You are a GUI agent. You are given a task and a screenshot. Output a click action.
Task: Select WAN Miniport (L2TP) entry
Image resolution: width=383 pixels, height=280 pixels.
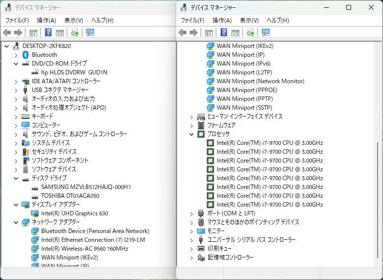[244, 72]
